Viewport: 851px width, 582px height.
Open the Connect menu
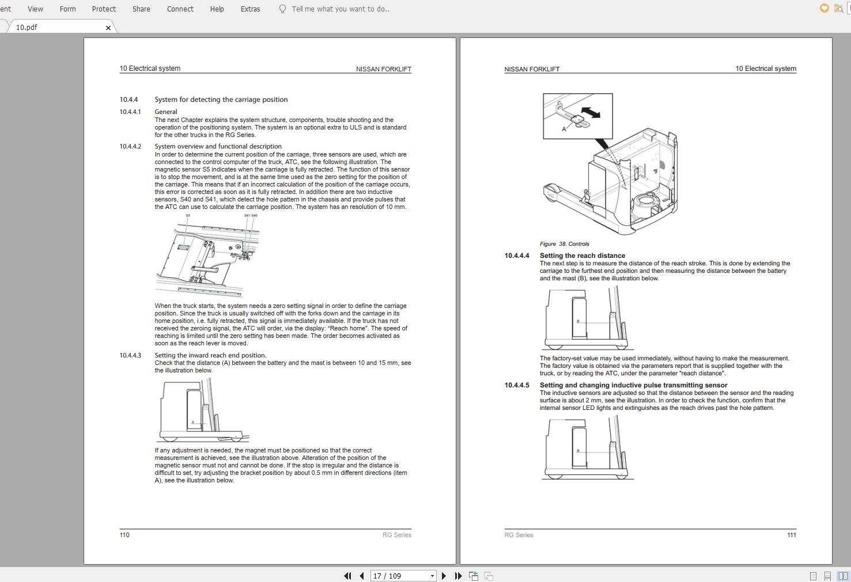tap(180, 9)
